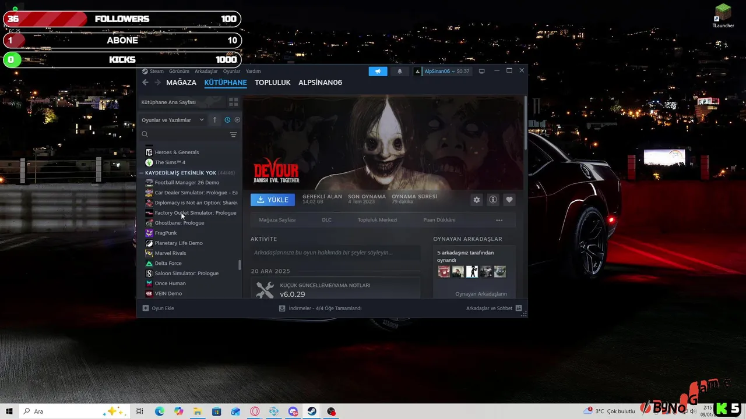Viewport: 746px width, 419px height.
Task: Click the game page vertical scrollbar
Action: pos(526,122)
